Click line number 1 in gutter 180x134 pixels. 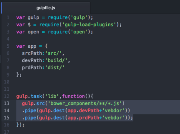pyautogui.click(x=8, y=18)
